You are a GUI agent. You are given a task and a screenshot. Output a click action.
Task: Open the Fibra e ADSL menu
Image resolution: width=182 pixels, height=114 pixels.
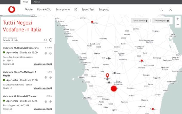[44, 9]
